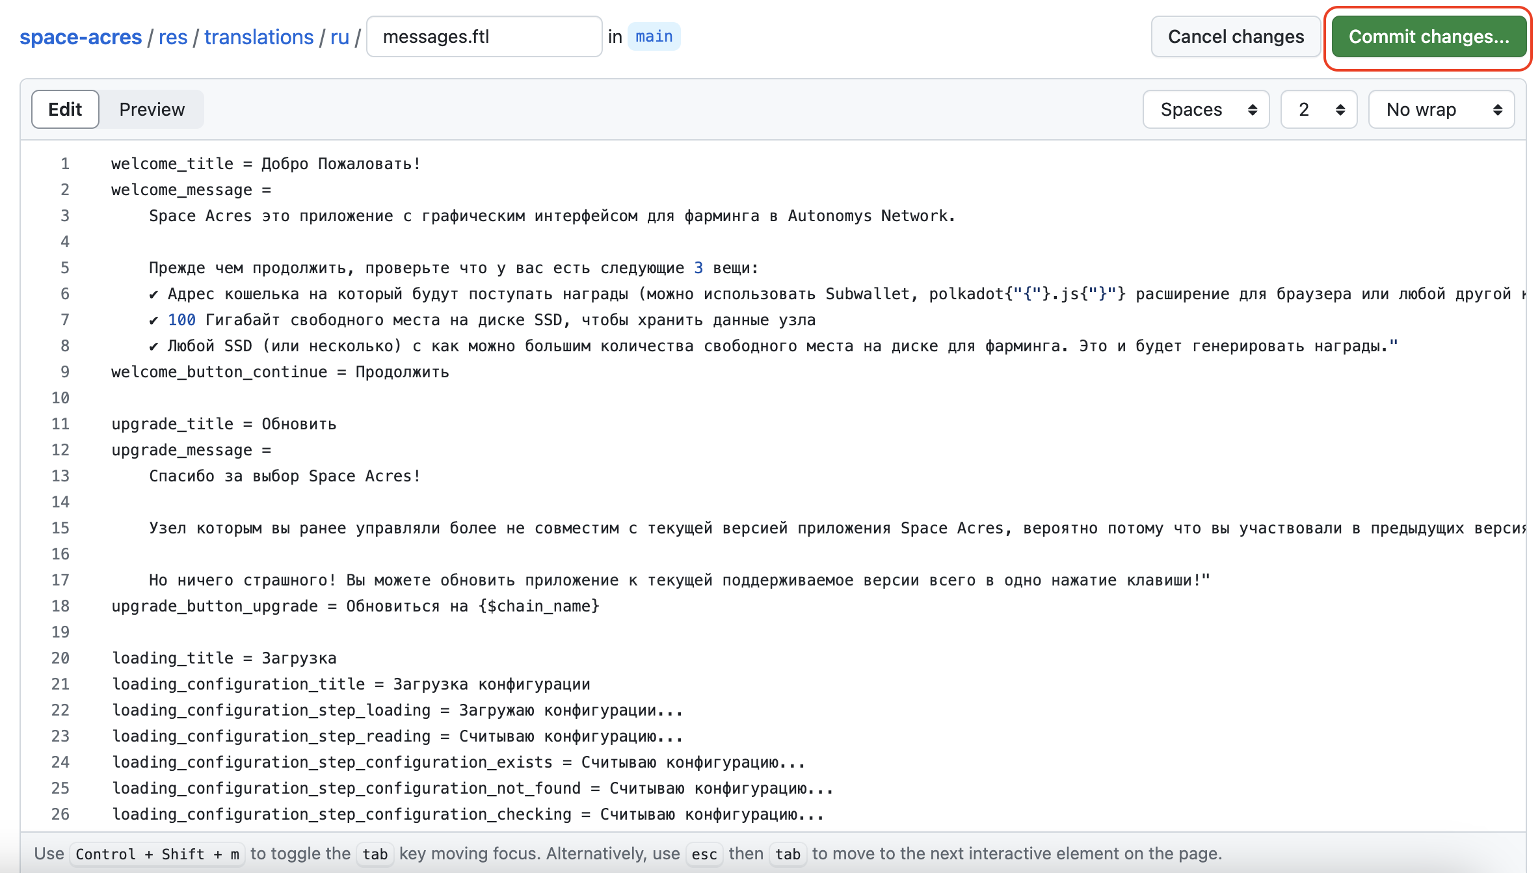Click line number 1 in the gutter
This screenshot has height=873, width=1540.
click(x=64, y=164)
